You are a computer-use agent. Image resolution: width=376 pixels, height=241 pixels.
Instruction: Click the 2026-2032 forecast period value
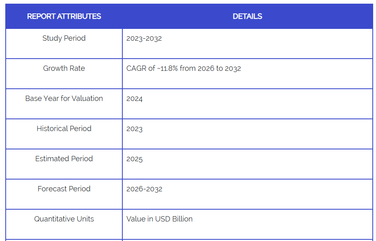click(x=144, y=189)
